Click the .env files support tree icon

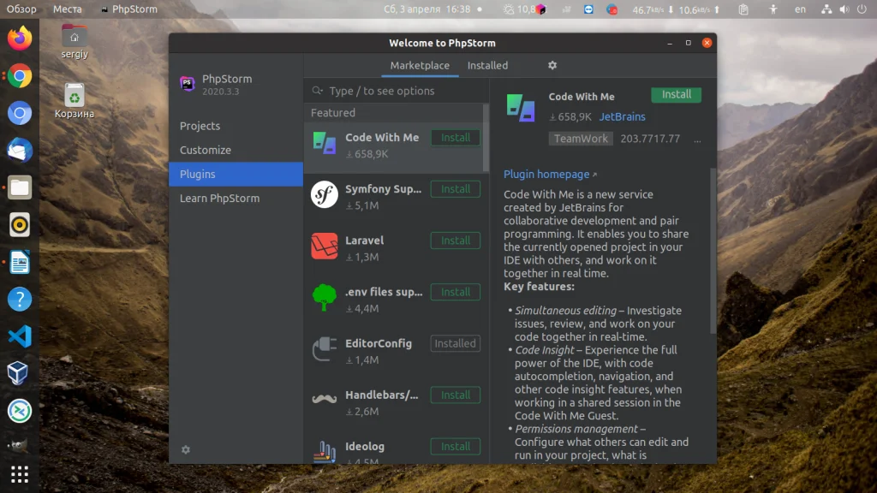tap(324, 297)
